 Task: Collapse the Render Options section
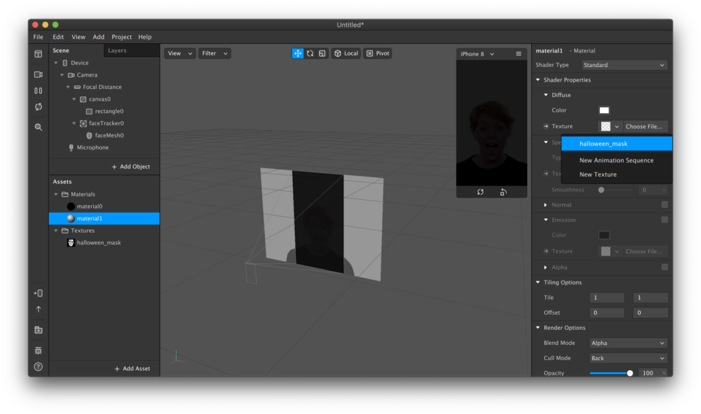pos(538,328)
